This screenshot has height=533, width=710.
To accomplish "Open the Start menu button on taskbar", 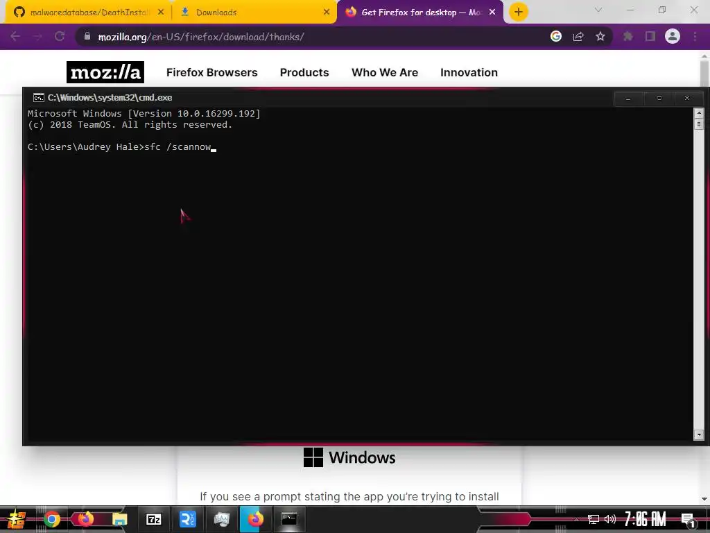I will tap(17, 519).
